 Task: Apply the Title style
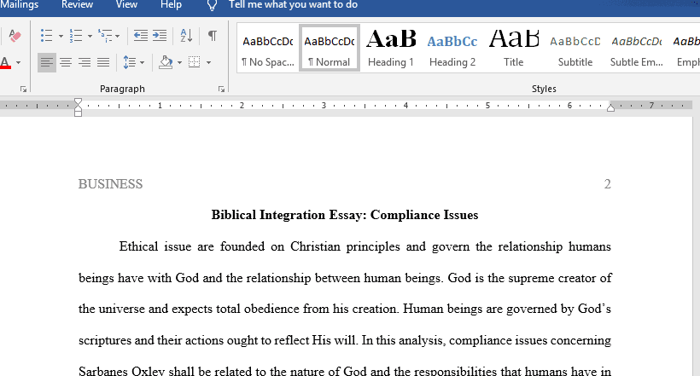point(513,49)
